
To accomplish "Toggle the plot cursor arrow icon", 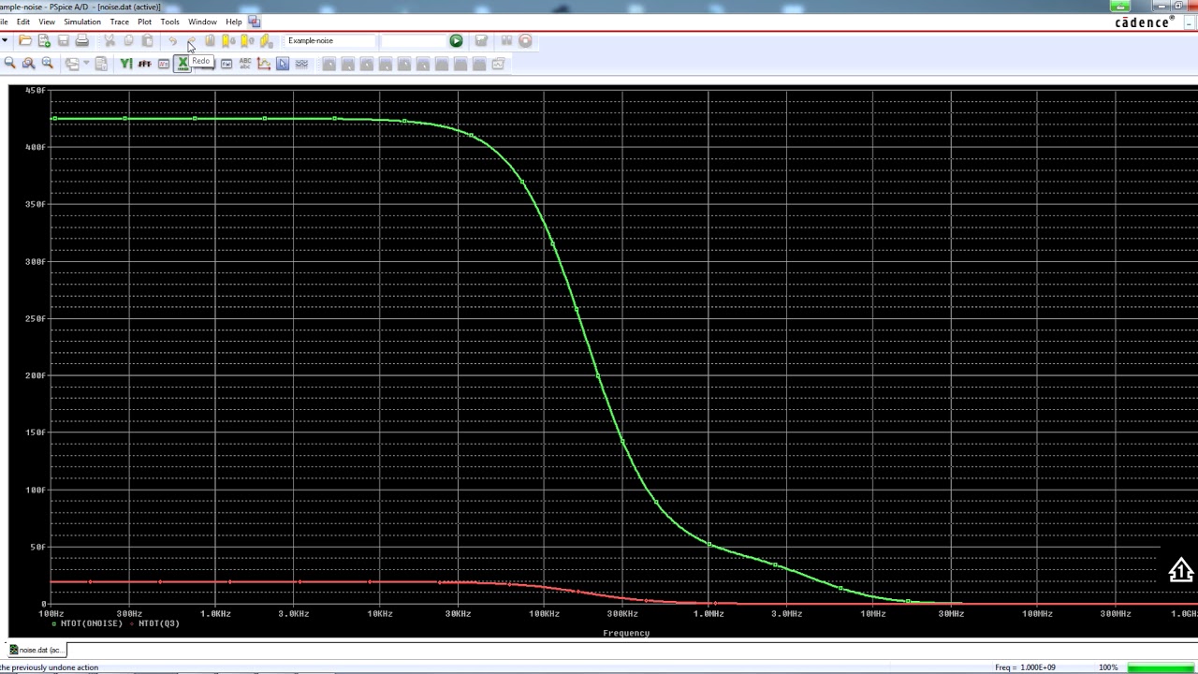I will click(283, 64).
